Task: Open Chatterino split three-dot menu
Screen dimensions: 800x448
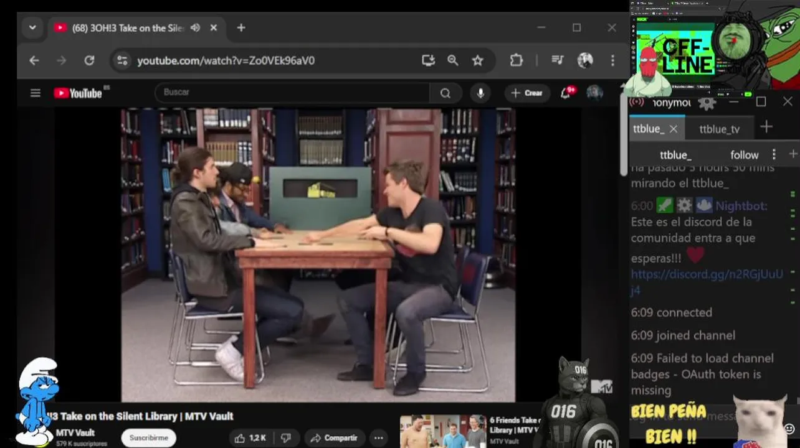Action: [x=774, y=154]
